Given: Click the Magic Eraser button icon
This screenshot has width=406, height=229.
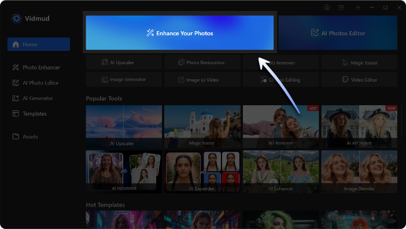Looking at the screenshot, I should [x=345, y=62].
